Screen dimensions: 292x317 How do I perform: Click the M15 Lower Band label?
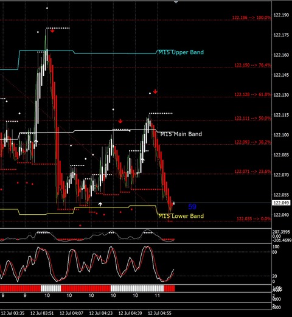coord(181,216)
